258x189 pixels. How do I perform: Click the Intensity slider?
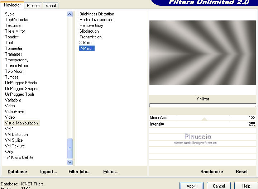(202, 124)
